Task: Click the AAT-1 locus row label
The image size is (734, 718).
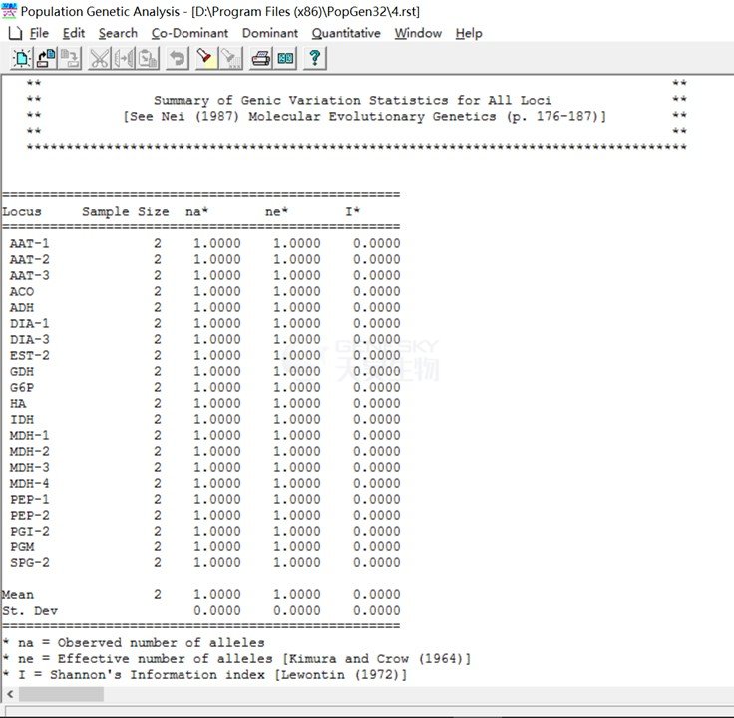Action: click(x=30, y=244)
